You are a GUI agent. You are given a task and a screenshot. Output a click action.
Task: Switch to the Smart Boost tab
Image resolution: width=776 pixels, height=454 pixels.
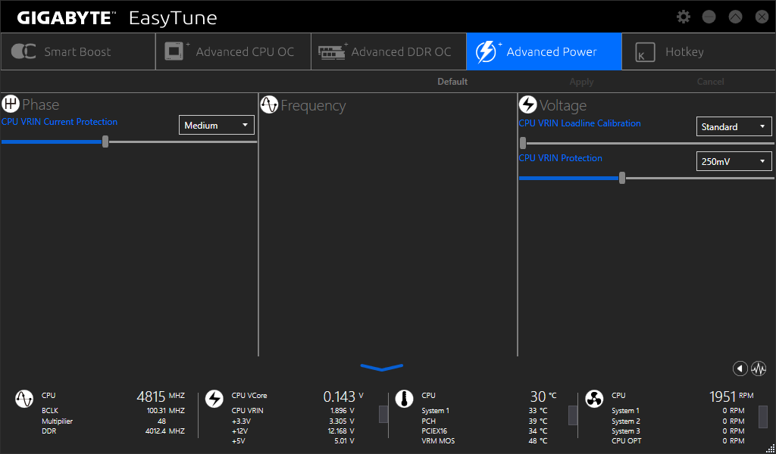78,51
